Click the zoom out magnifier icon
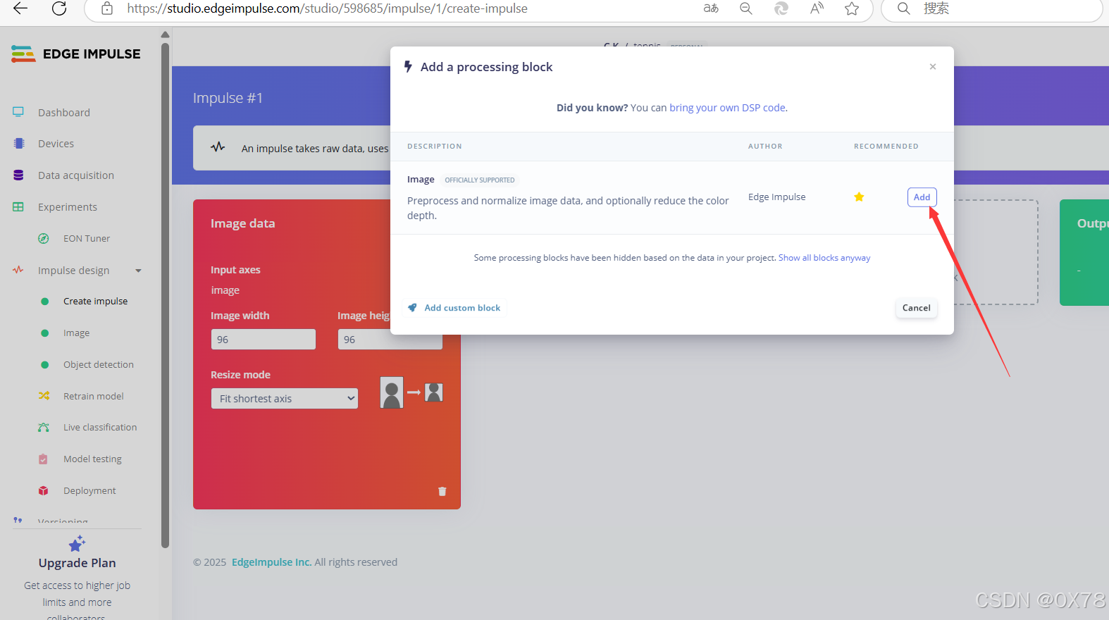The image size is (1109, 620). point(746,8)
